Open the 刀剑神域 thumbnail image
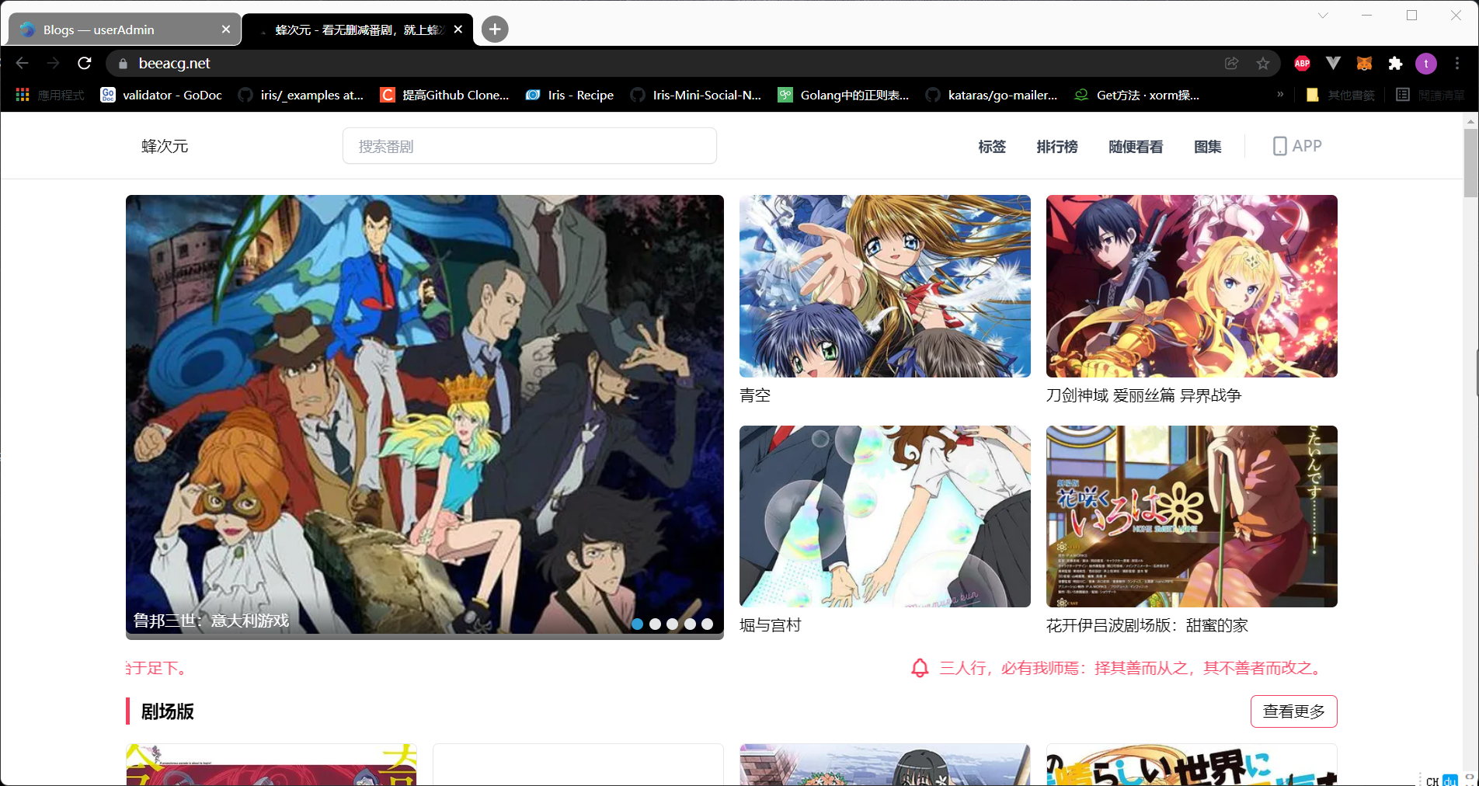This screenshot has width=1479, height=786. [x=1192, y=286]
